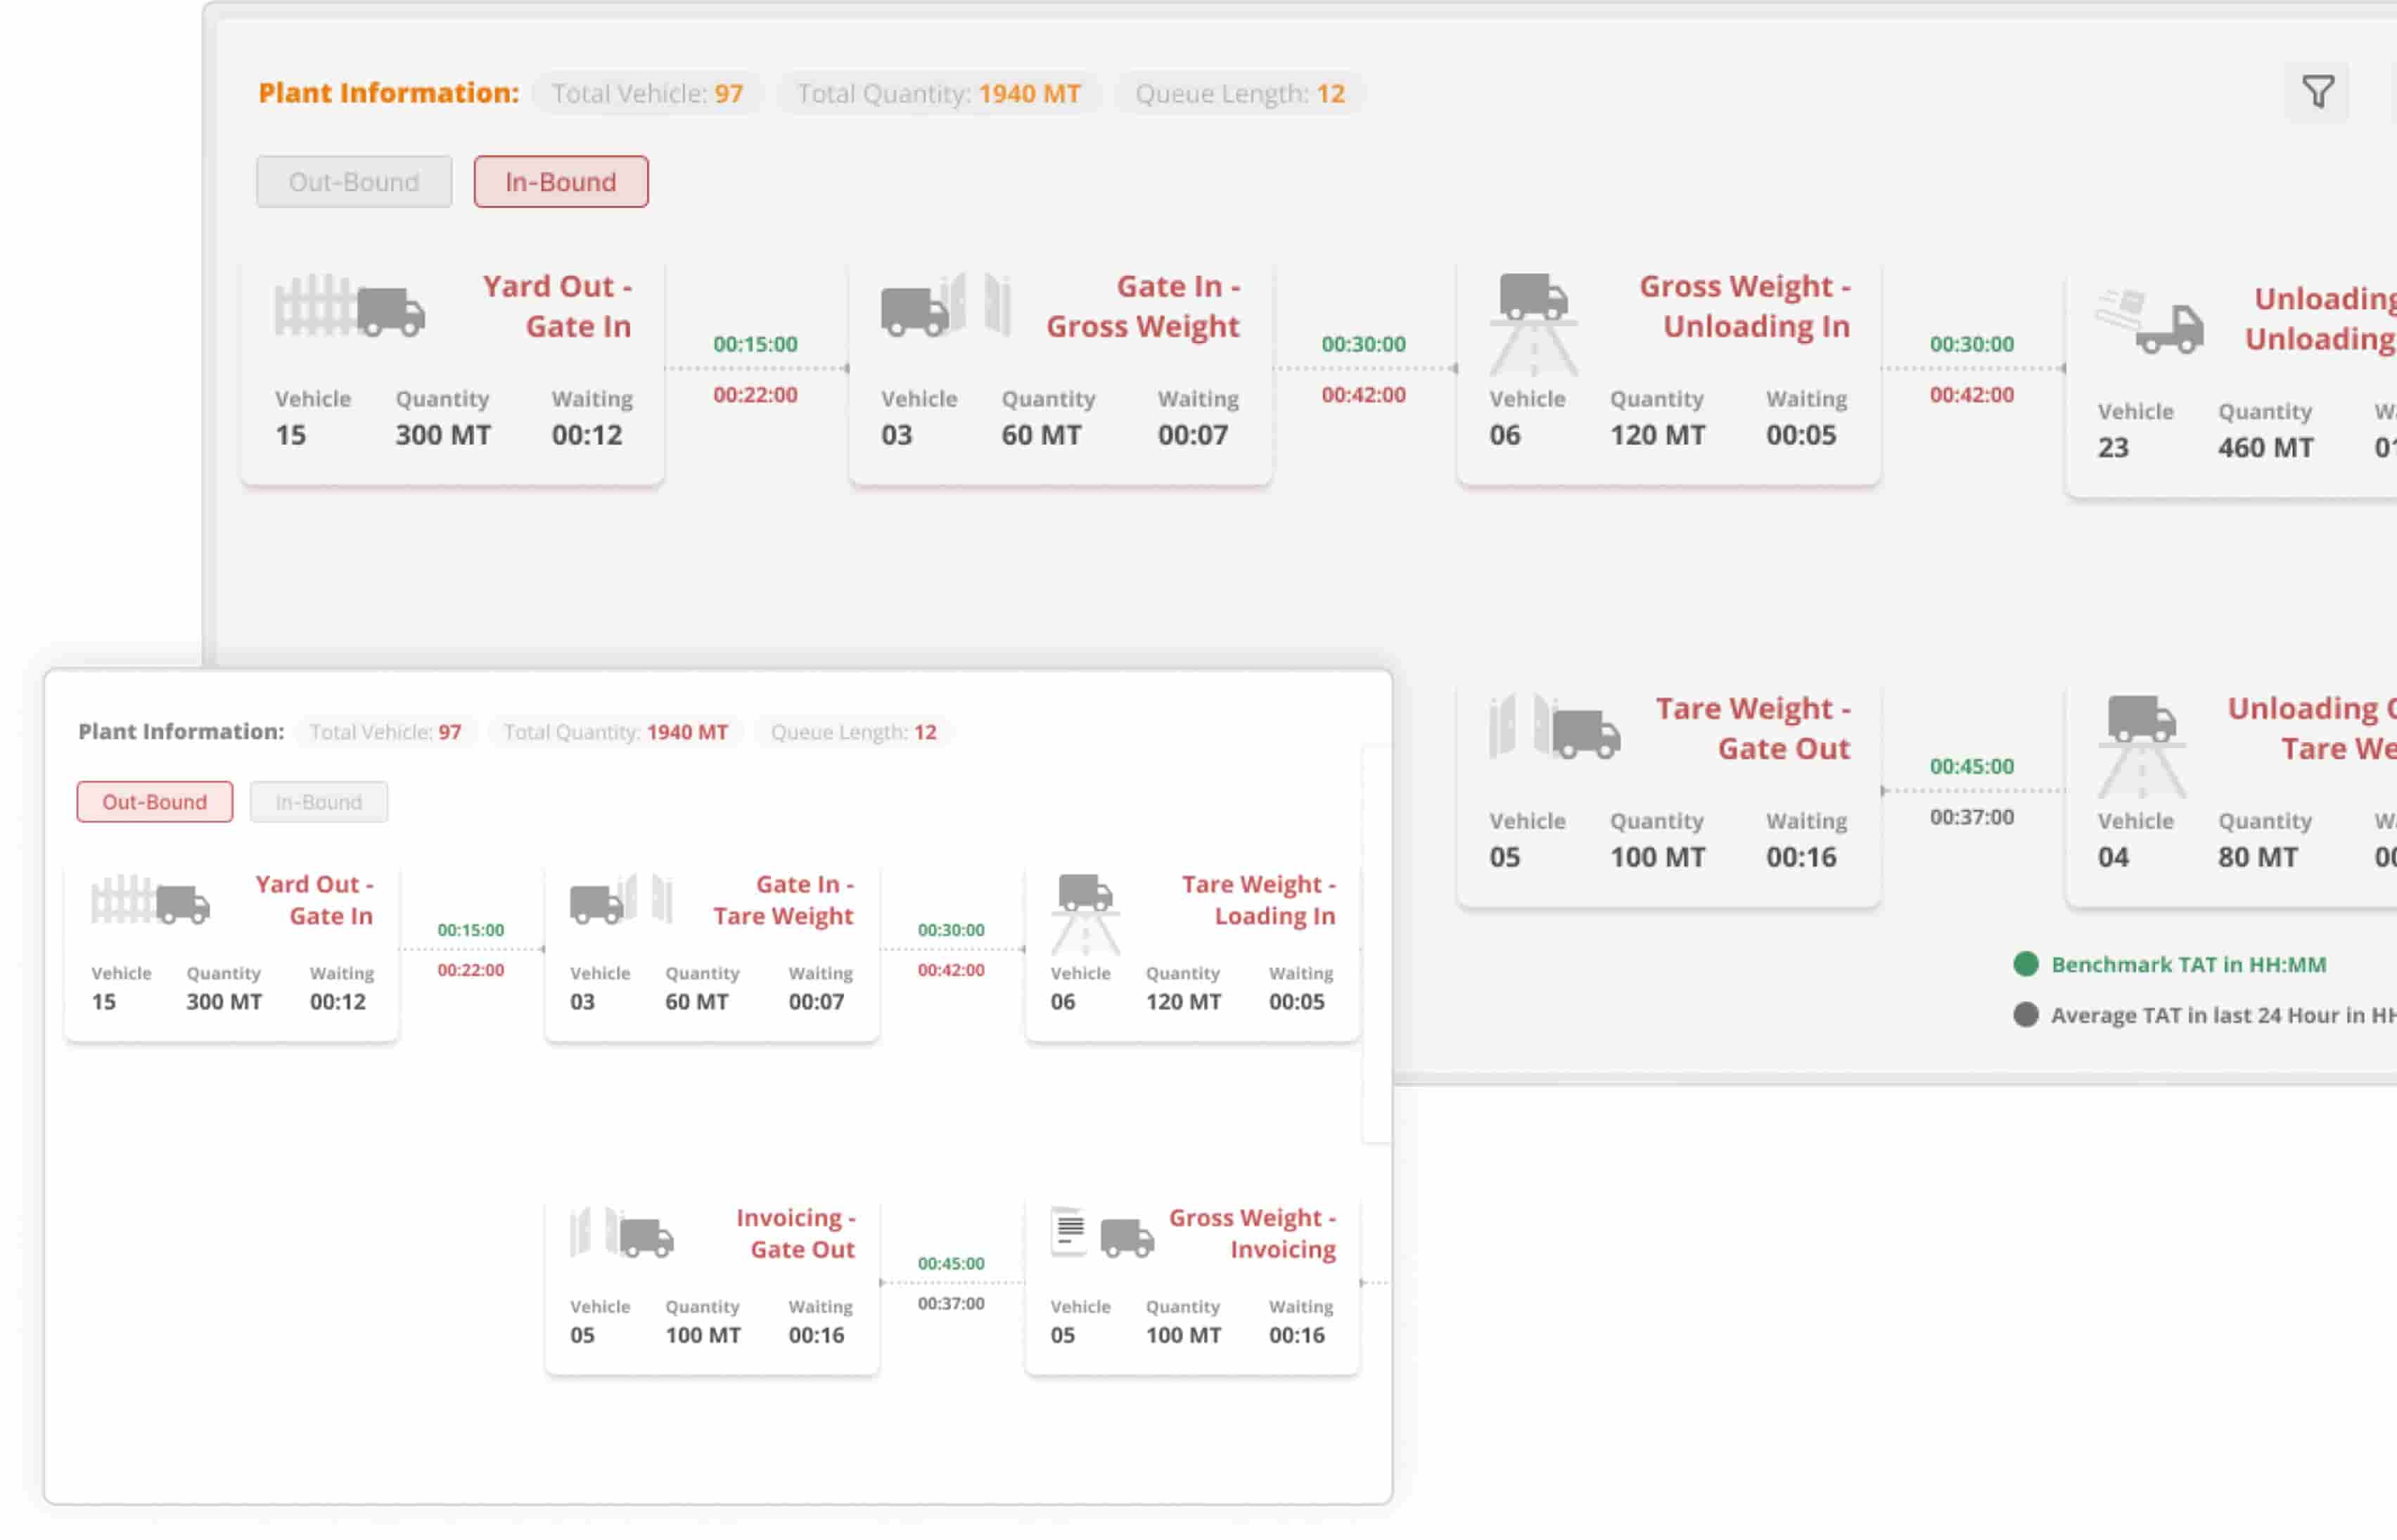
Task: Click truck icon on back window Yard Out card
Action: tap(350, 306)
